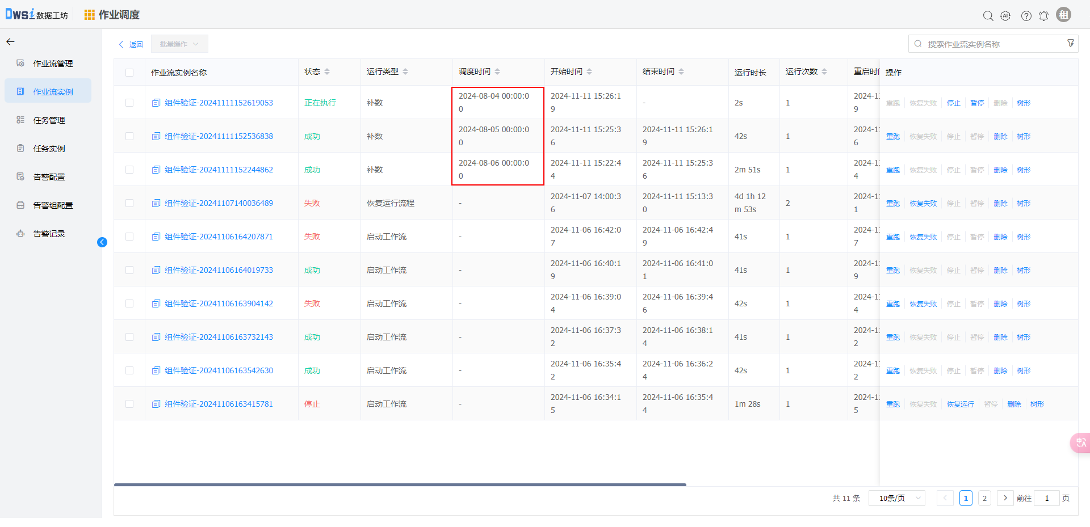Go to page 2 of results
Image resolution: width=1090 pixels, height=527 pixels.
point(984,498)
